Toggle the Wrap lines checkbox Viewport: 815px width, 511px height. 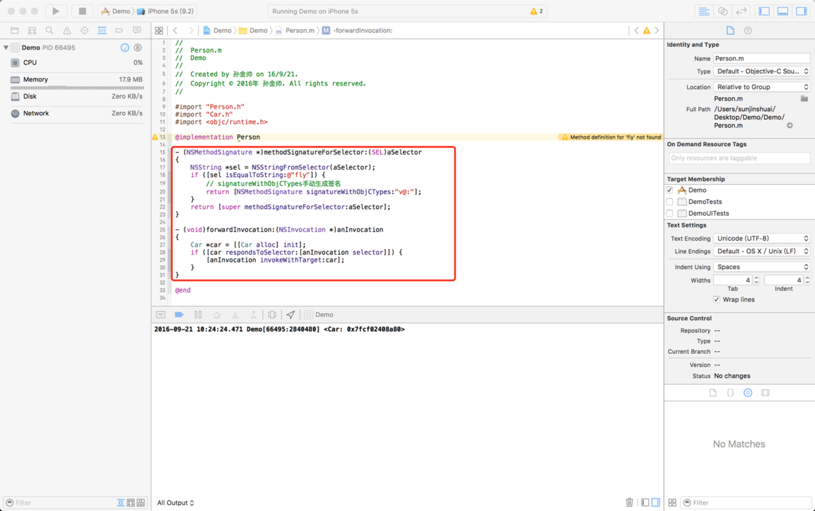716,299
